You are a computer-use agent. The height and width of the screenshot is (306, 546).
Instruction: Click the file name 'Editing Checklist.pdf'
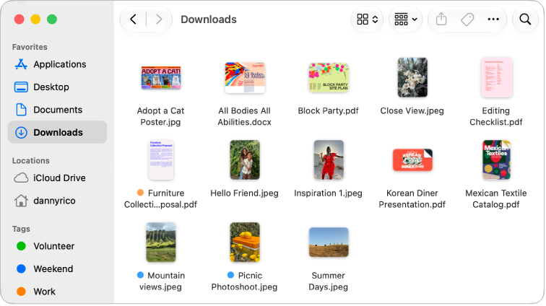(x=496, y=116)
